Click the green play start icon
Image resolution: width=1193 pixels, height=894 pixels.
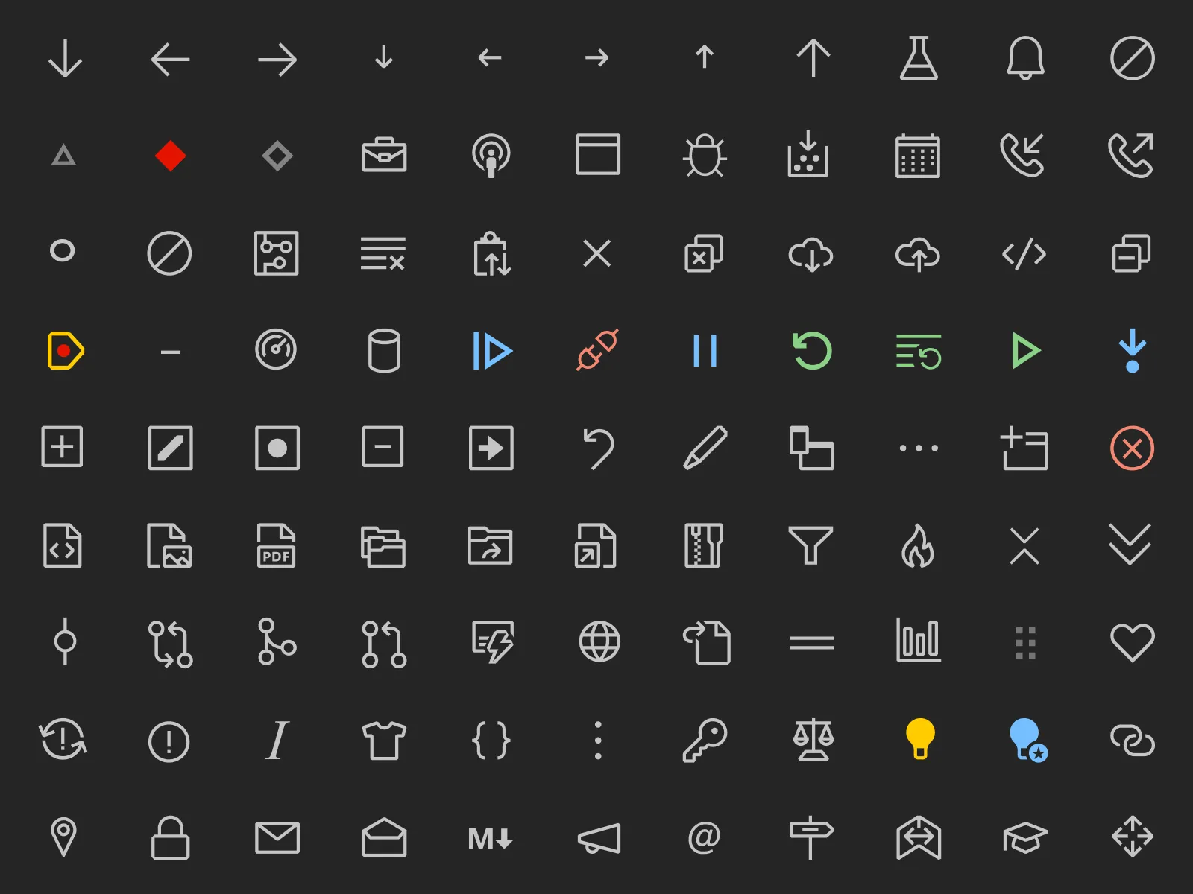point(1026,351)
